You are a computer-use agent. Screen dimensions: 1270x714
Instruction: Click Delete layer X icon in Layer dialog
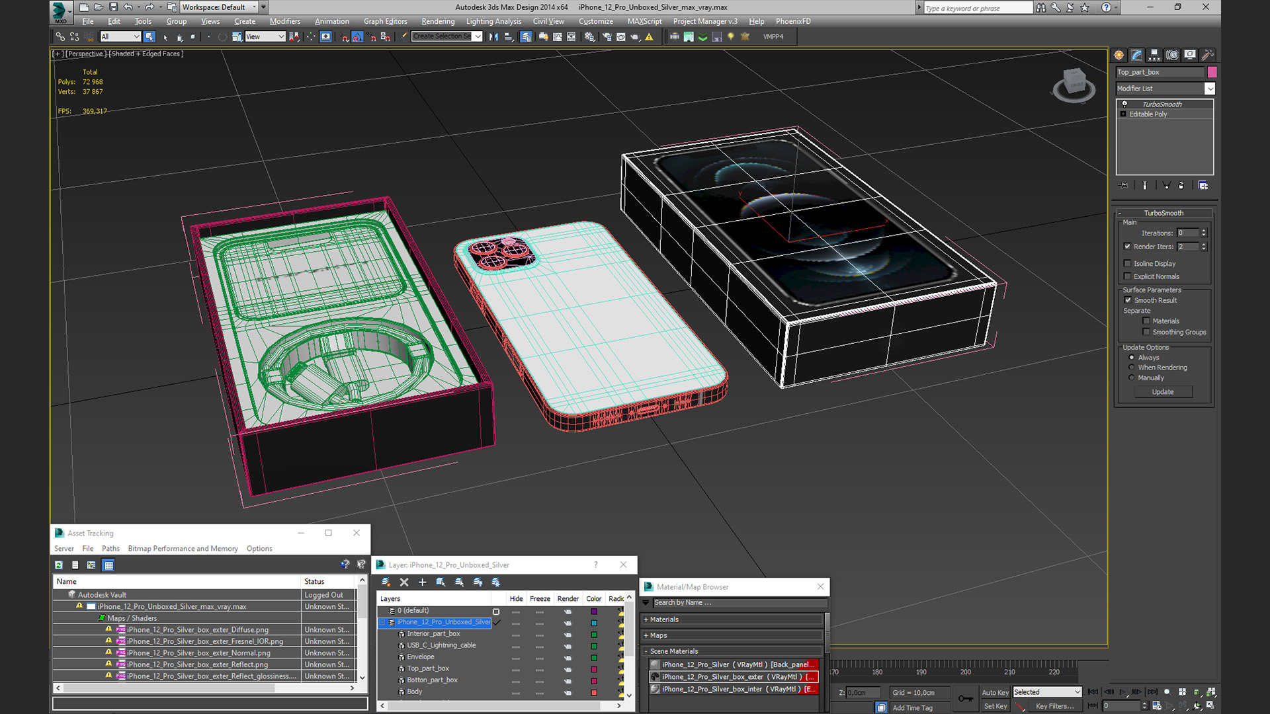[x=404, y=582]
